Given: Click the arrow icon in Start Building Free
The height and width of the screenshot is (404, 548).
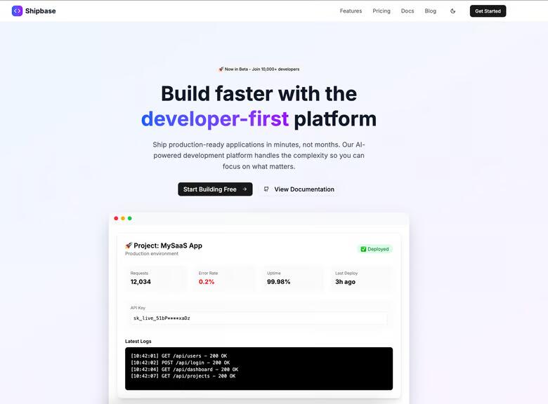Looking at the screenshot, I should [244, 189].
